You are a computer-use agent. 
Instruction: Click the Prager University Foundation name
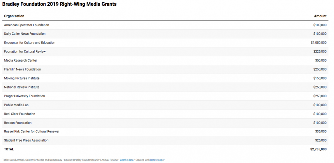point(24,96)
